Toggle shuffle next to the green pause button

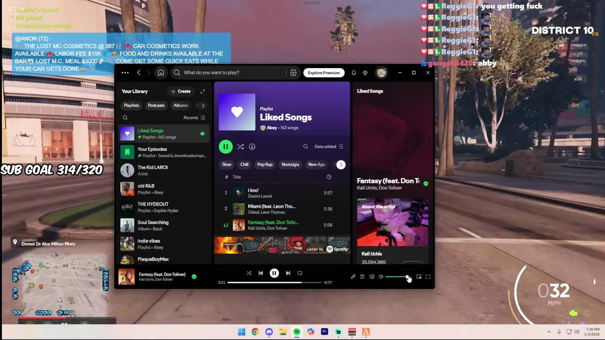point(240,147)
